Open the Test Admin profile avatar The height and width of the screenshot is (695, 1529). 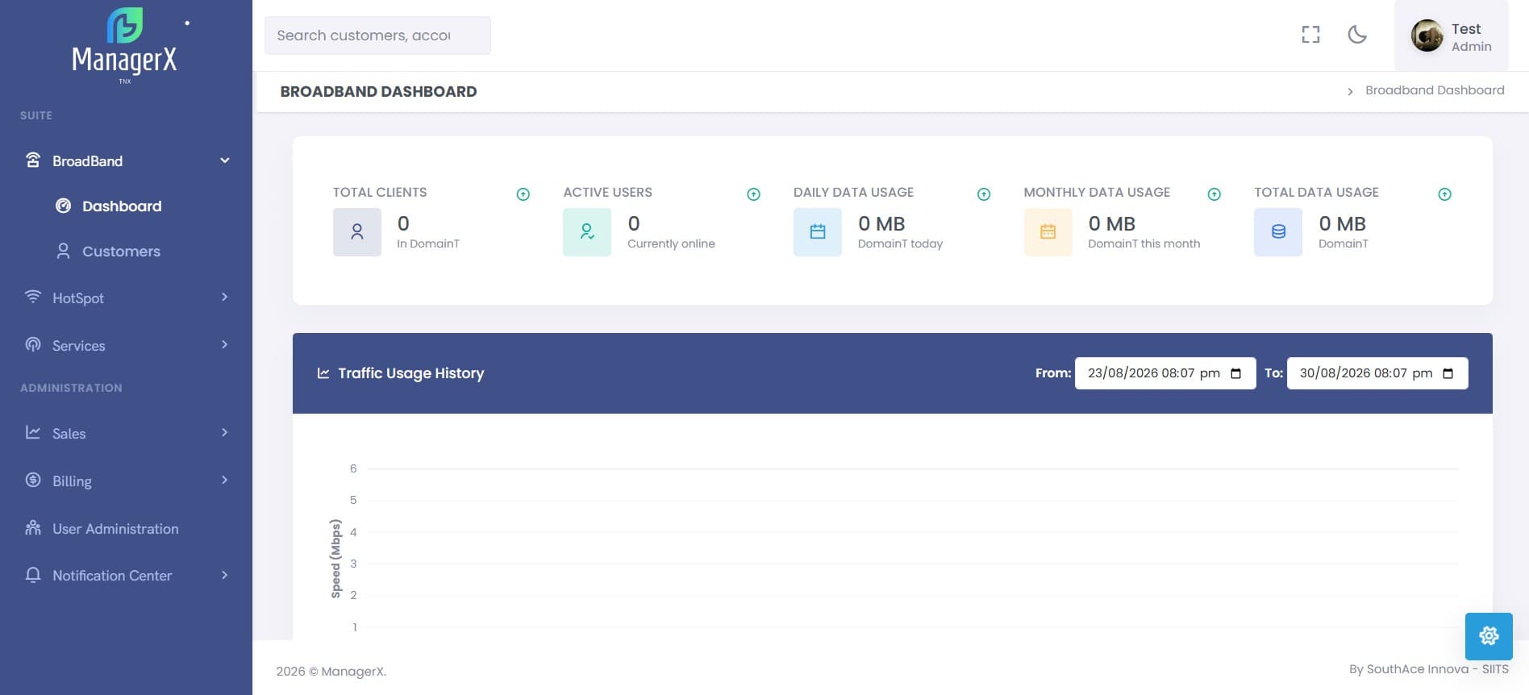pyautogui.click(x=1427, y=35)
